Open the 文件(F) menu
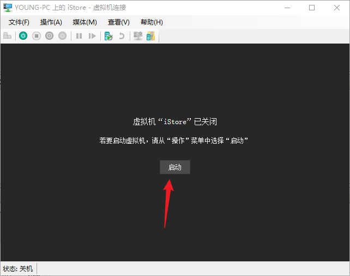The height and width of the screenshot is (276, 350). click(19, 22)
